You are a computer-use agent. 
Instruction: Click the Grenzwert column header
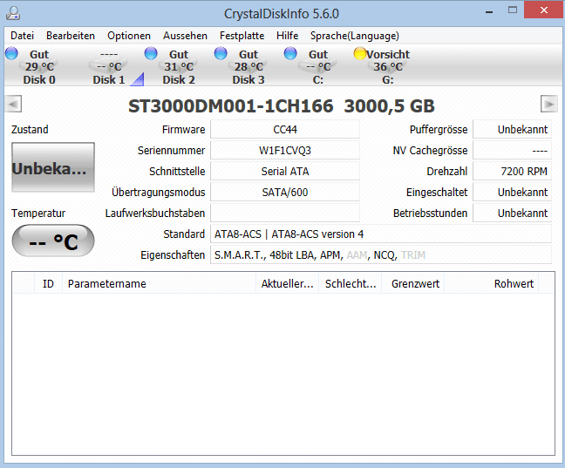click(413, 283)
